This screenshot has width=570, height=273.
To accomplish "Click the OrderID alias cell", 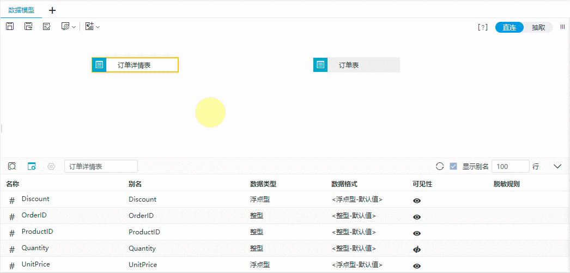I will click(141, 216).
